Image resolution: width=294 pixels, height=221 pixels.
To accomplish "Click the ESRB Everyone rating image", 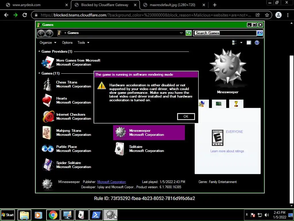I will (218, 138).
